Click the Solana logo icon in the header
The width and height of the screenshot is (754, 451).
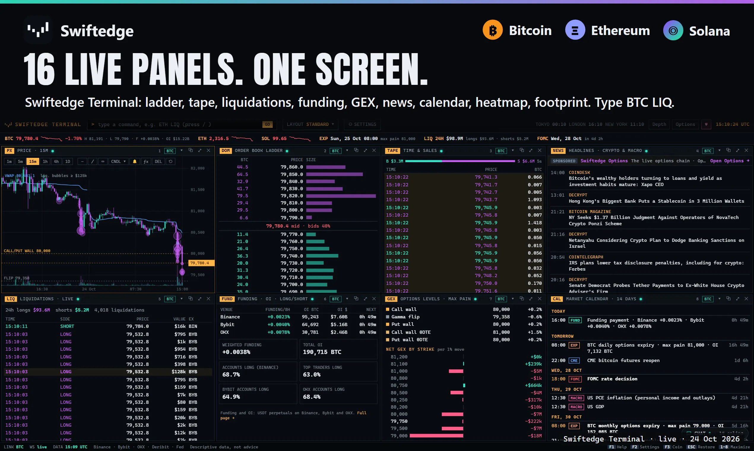pos(673,30)
